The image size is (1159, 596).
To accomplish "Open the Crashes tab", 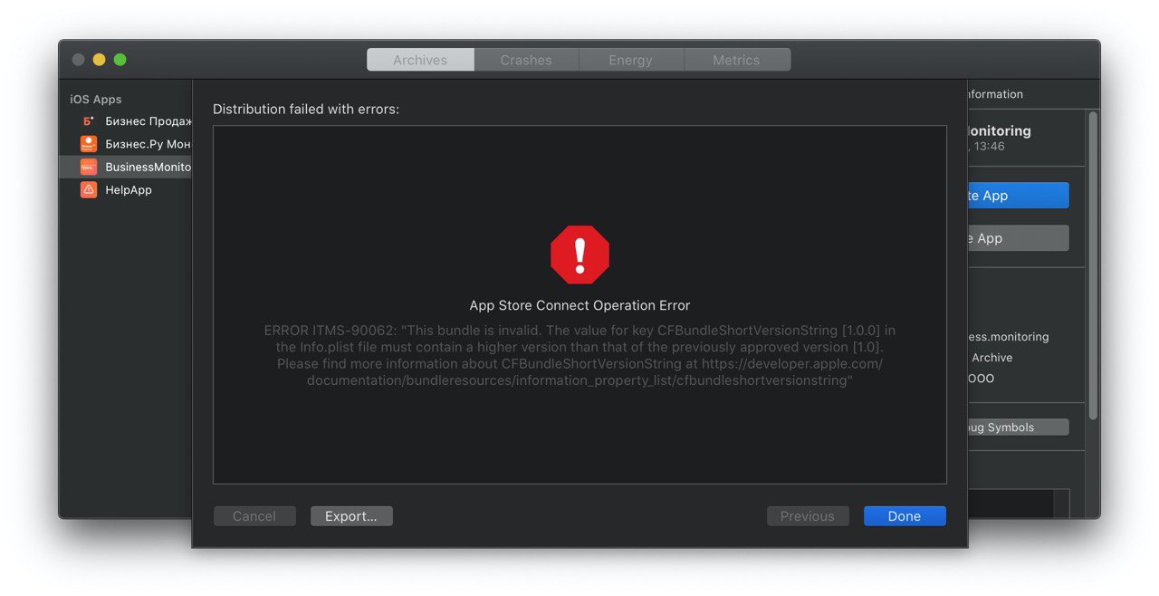I will tap(526, 60).
